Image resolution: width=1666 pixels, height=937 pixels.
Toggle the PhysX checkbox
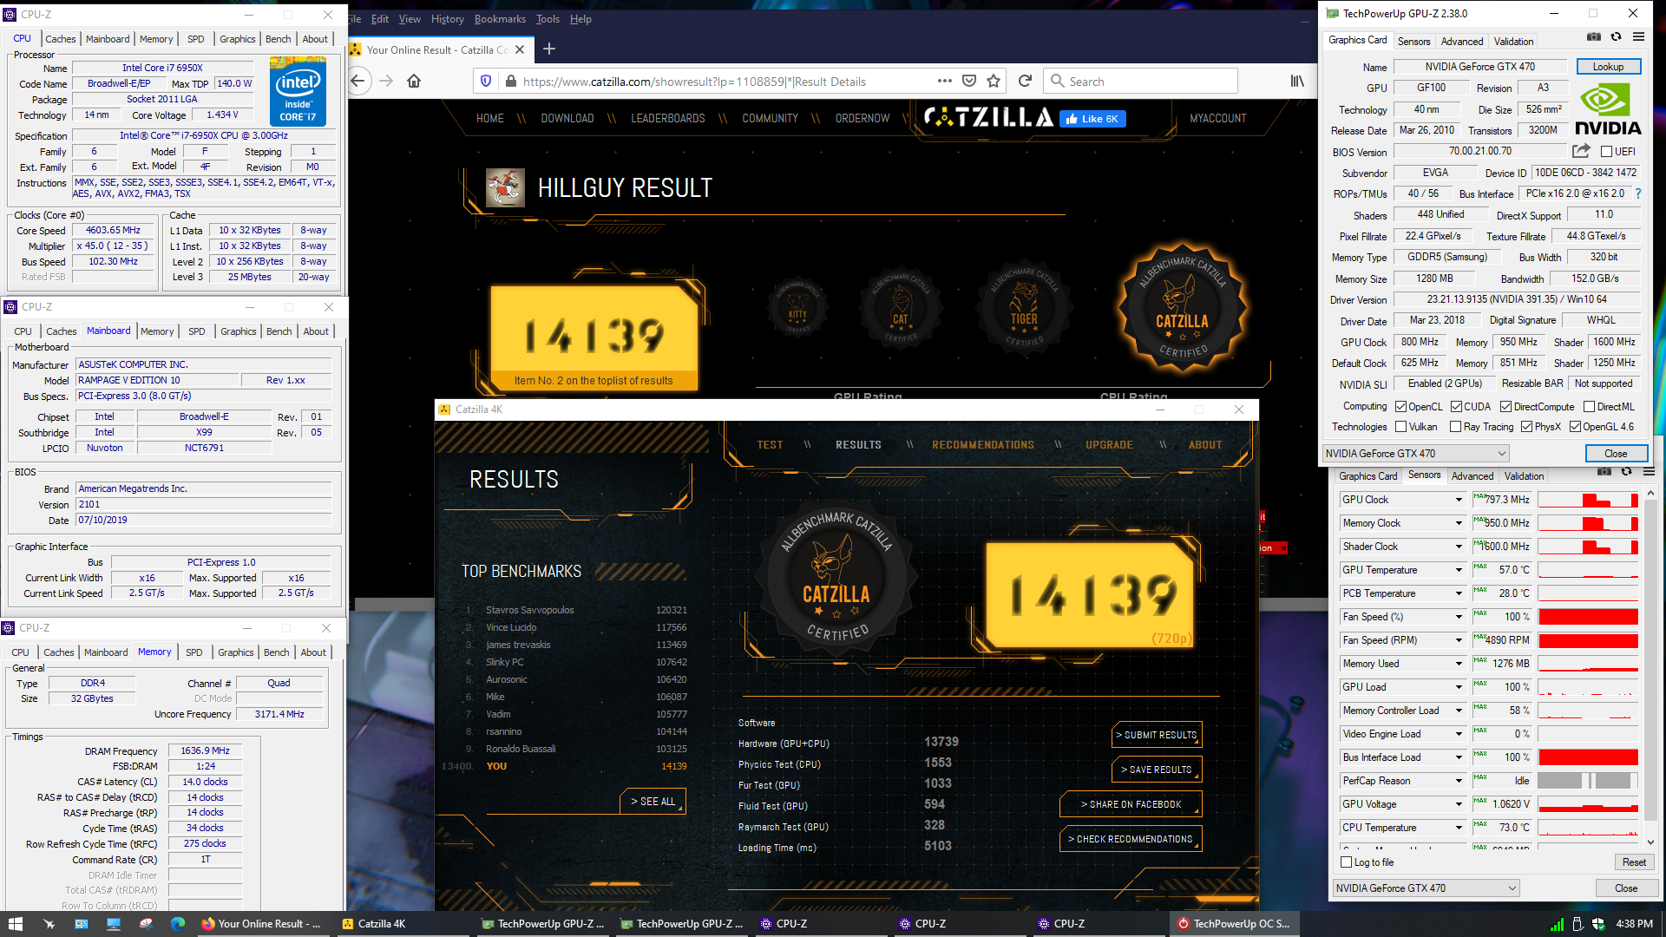point(1526,427)
